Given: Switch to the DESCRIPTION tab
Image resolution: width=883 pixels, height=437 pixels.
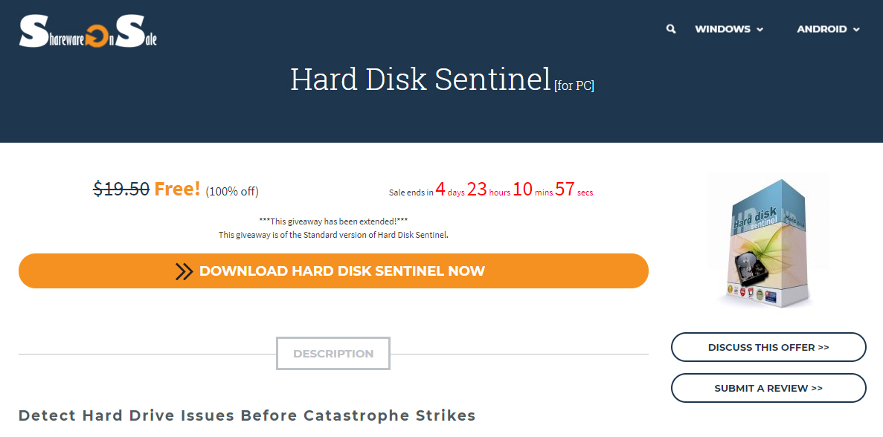Looking at the screenshot, I should click(333, 354).
